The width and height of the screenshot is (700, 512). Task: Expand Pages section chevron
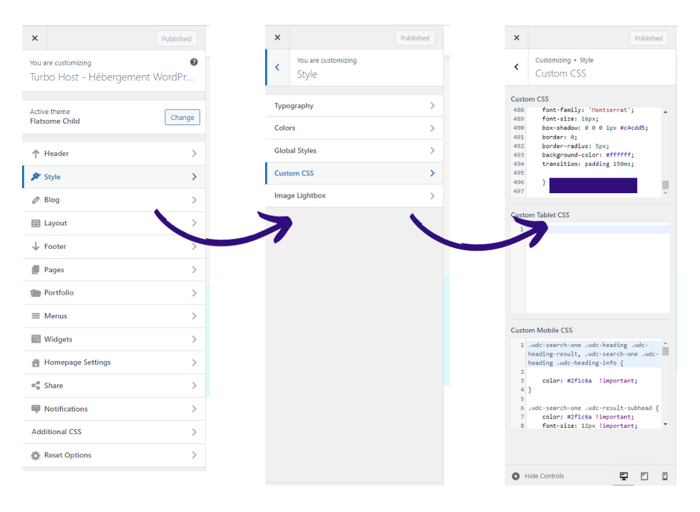click(194, 270)
